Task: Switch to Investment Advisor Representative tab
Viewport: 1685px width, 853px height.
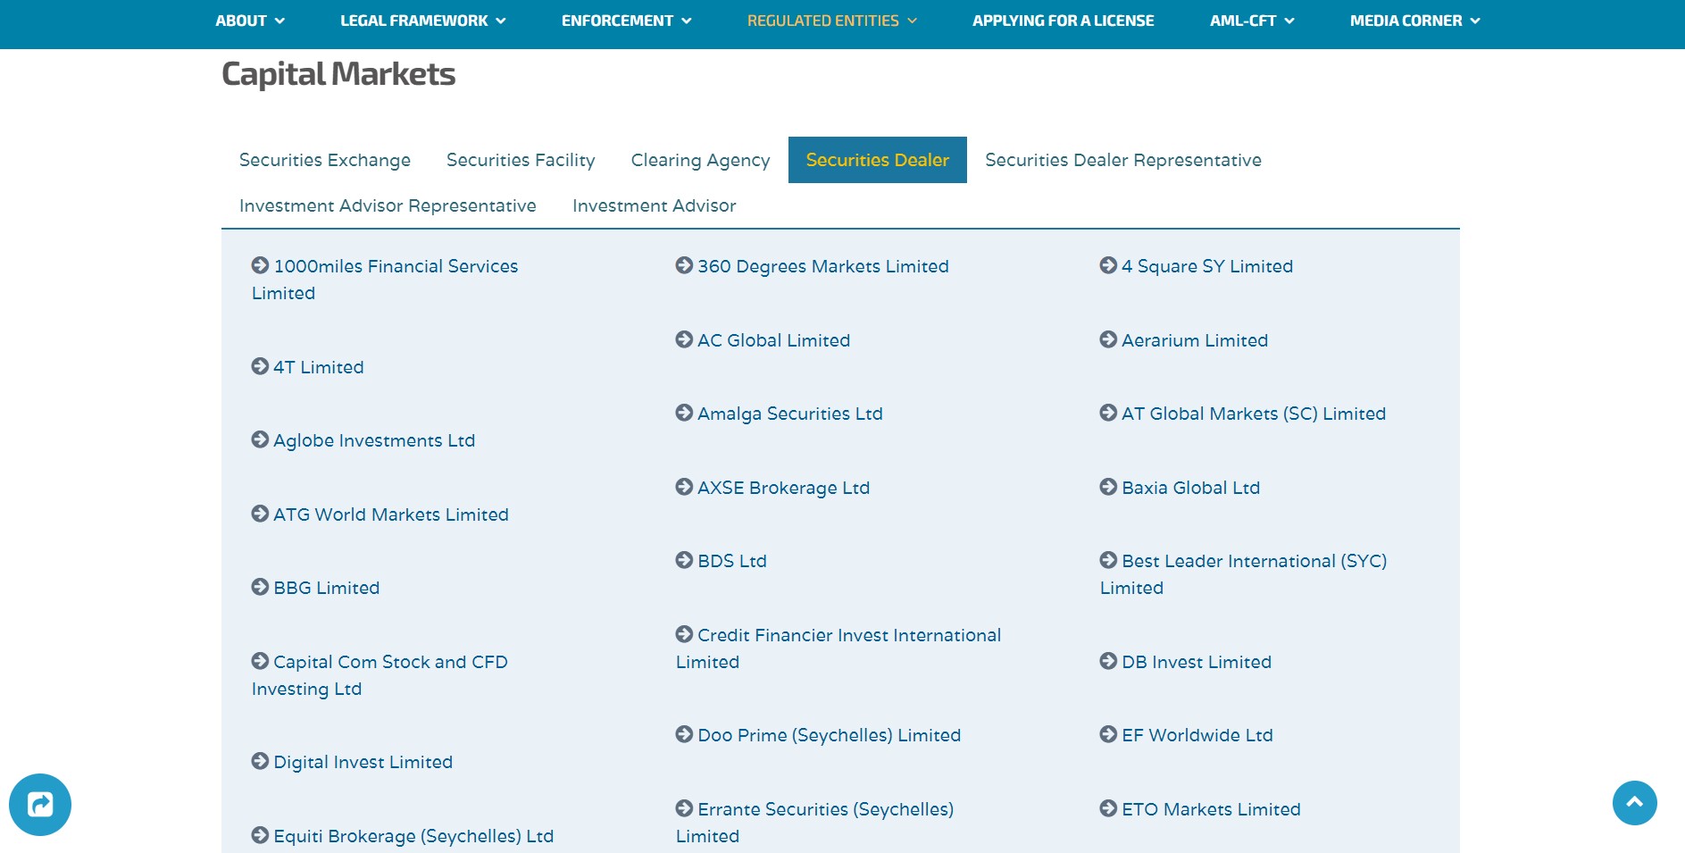Action: pos(388,205)
